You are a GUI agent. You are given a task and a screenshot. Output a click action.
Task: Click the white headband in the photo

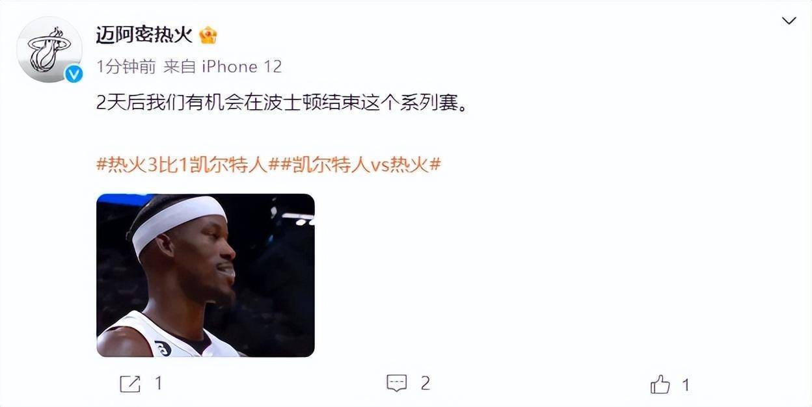click(179, 223)
